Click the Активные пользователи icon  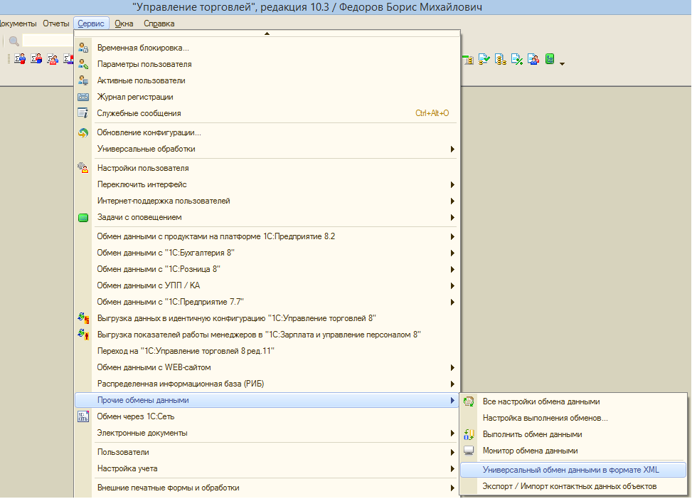83,80
